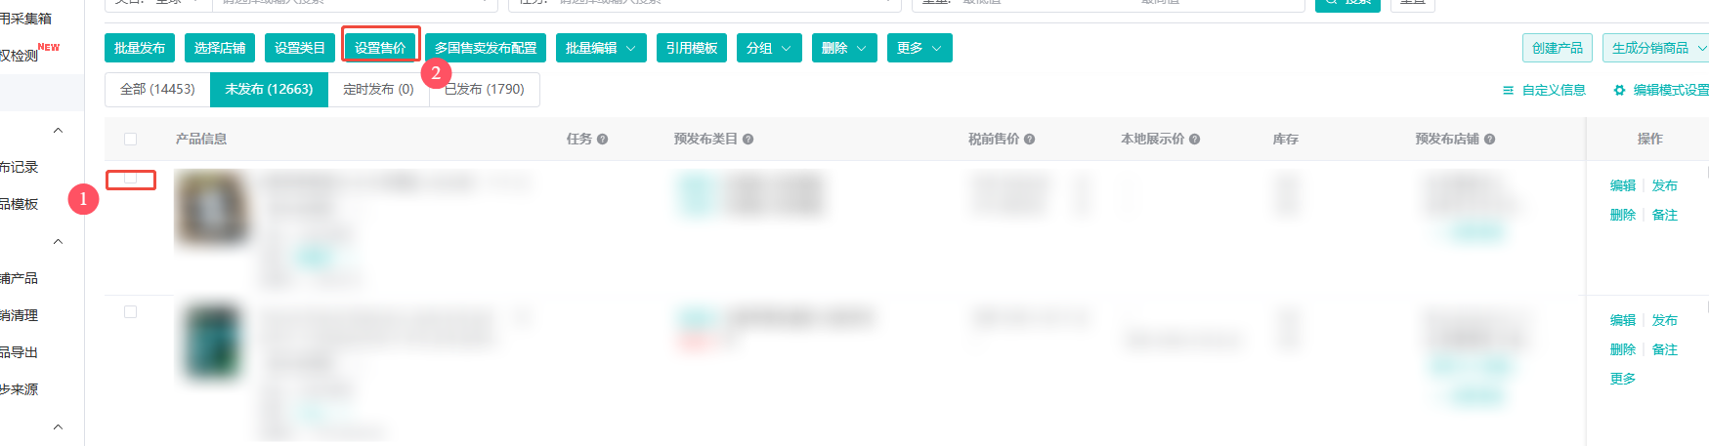The image size is (1709, 446).
Task: Expand the 批量编辑 dropdown
Action: 601,48
